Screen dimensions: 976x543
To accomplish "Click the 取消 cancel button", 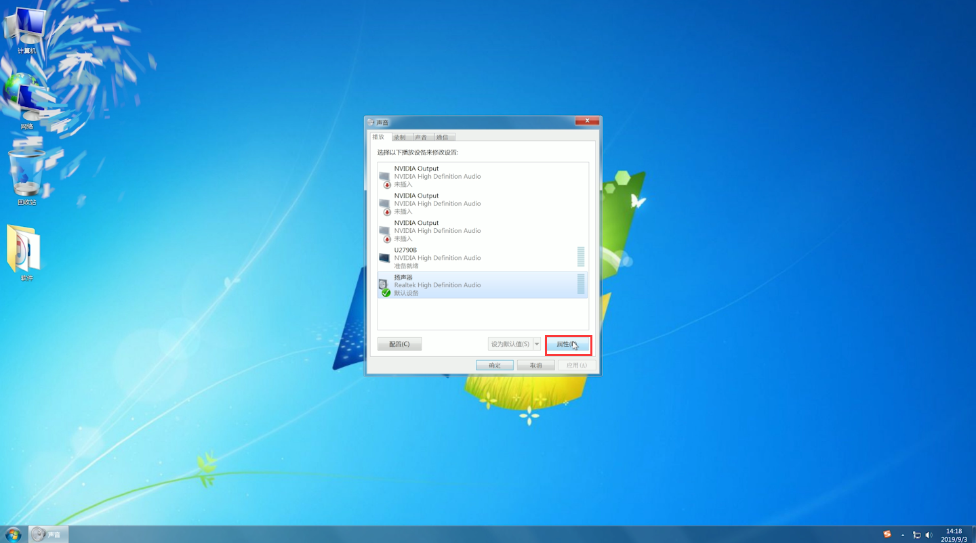I will 535,365.
